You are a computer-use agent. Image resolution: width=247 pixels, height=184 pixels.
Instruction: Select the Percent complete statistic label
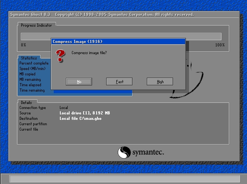[34, 63]
